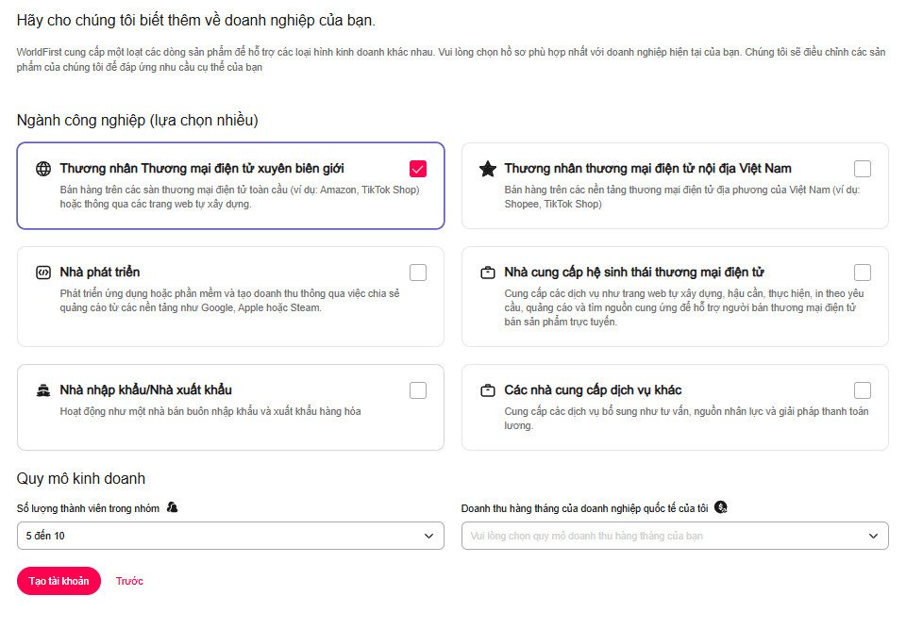
Task: Check the Nhà nhập khẩu/Nhà xuất khẩu checkbox
Action: point(418,390)
